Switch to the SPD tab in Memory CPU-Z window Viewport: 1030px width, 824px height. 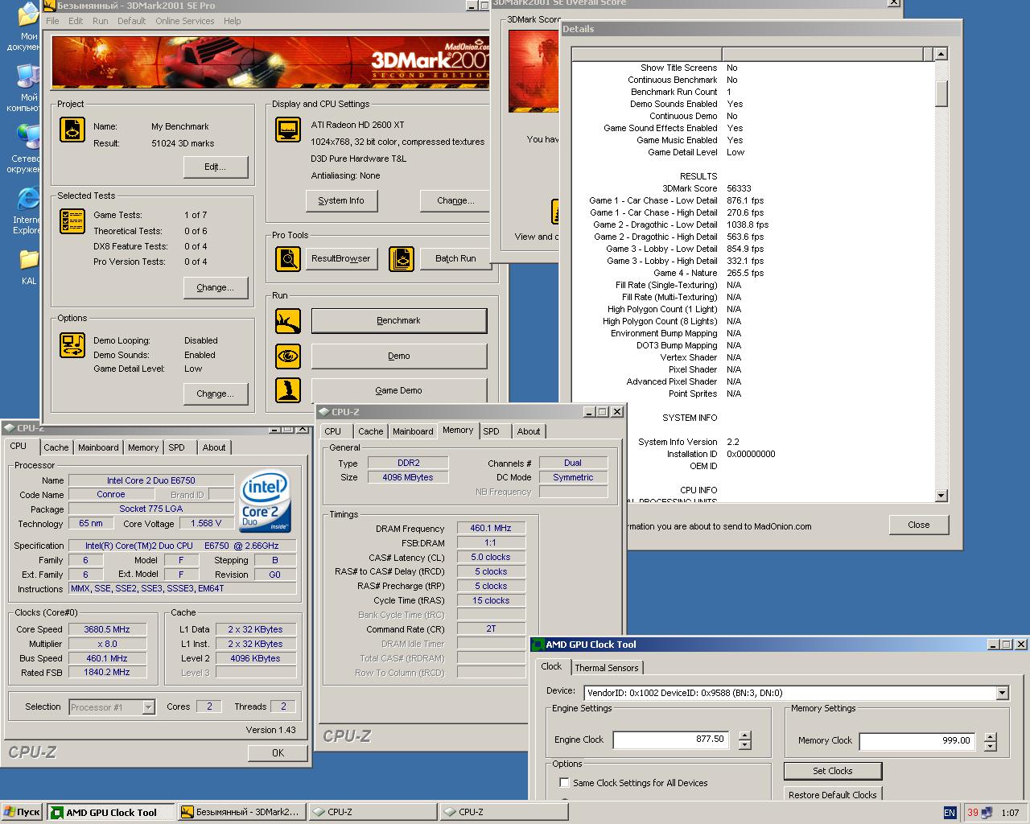(491, 431)
